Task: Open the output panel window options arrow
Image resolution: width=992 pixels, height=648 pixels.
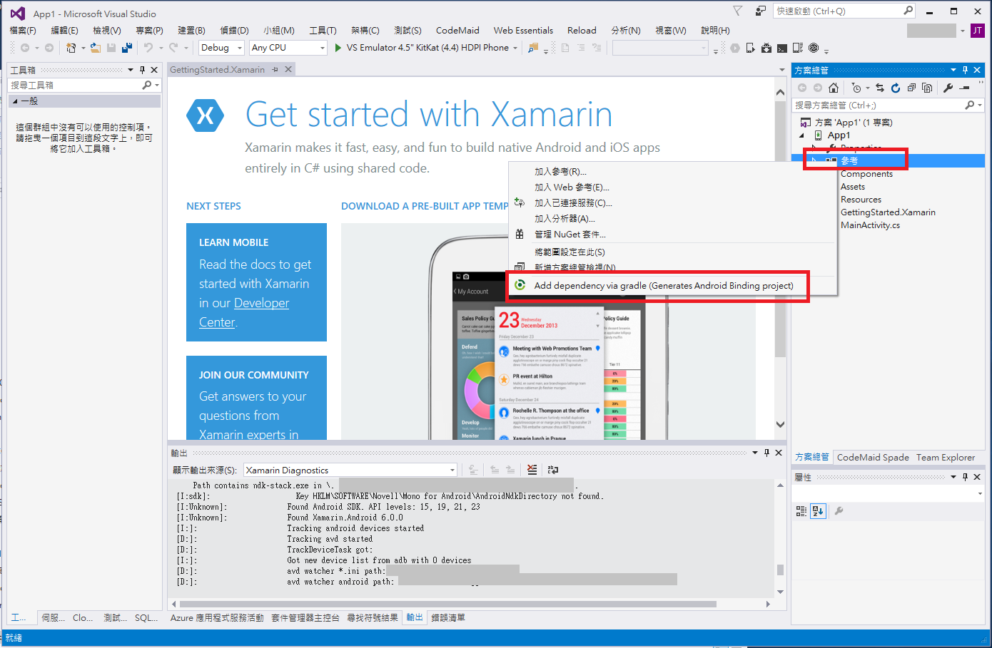Action: [x=755, y=453]
